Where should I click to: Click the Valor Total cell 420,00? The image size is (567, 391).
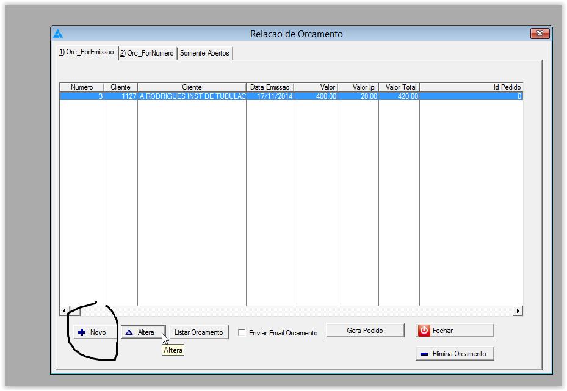tap(399, 96)
